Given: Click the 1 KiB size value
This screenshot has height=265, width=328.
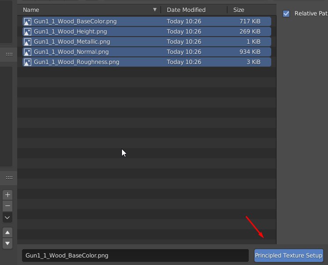Looking at the screenshot, I should point(254,42).
